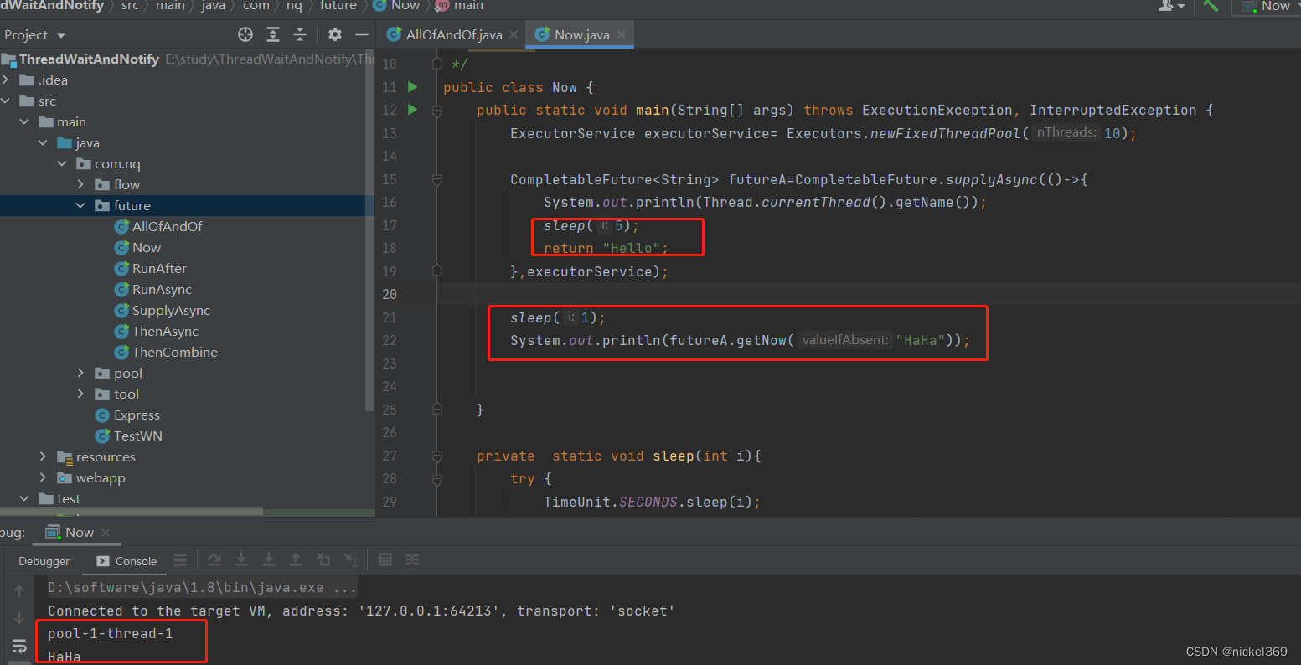The image size is (1301, 665).
Task: Select ThreadWaitAndNotify project root
Action: 89,59
